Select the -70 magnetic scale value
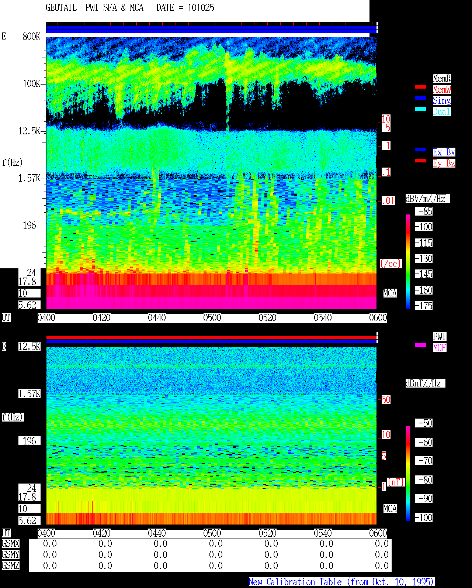The image size is (472, 588). (424, 461)
